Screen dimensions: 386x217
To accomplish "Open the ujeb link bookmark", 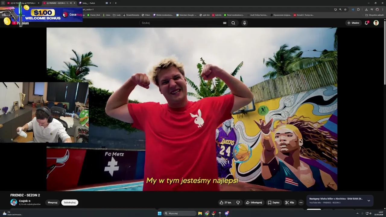I will pyautogui.click(x=205, y=15).
